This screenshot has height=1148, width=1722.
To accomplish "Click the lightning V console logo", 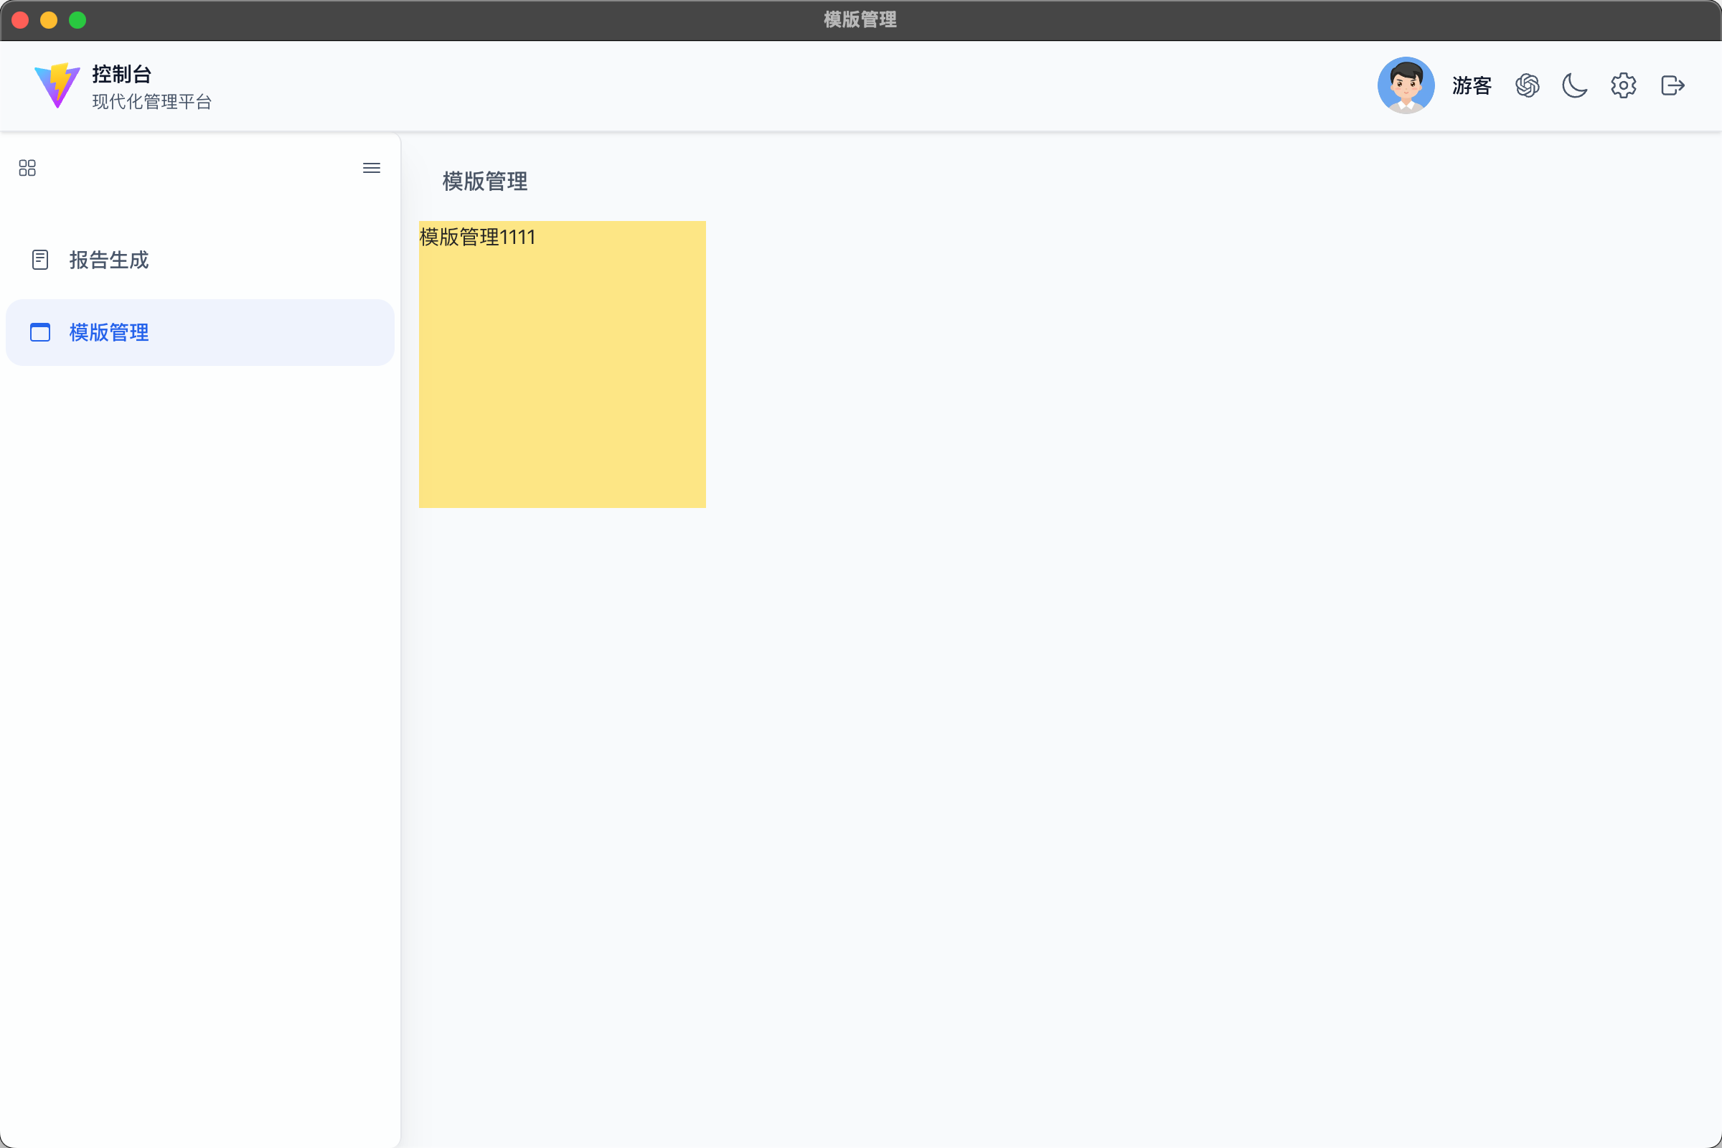I will (x=57, y=85).
